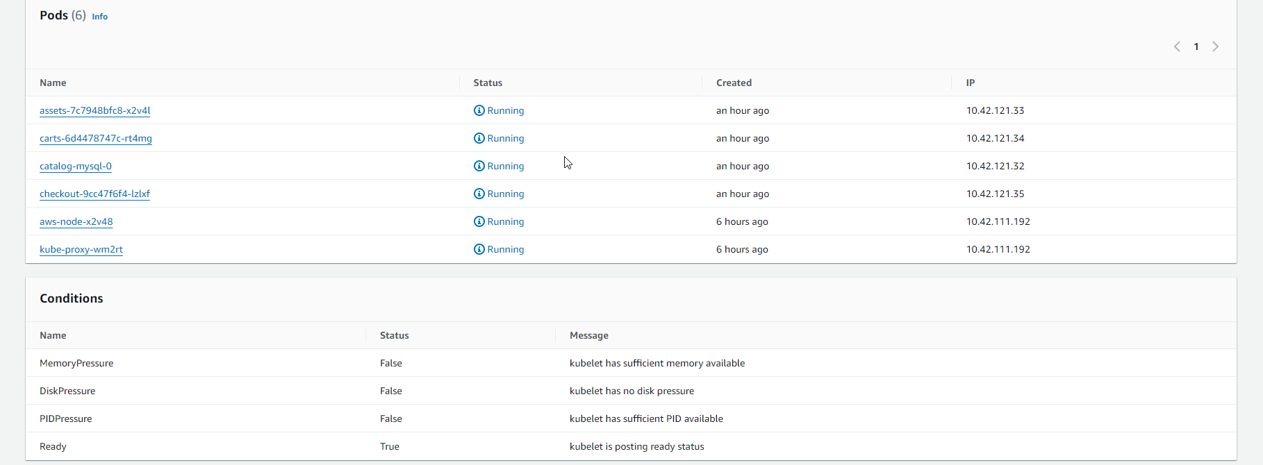Click the Running status icon for catalog-mysql-0
The image size is (1263, 465).
[x=479, y=166]
